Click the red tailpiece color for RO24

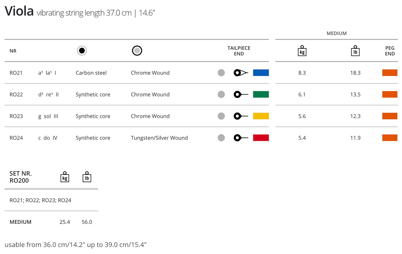click(x=261, y=138)
